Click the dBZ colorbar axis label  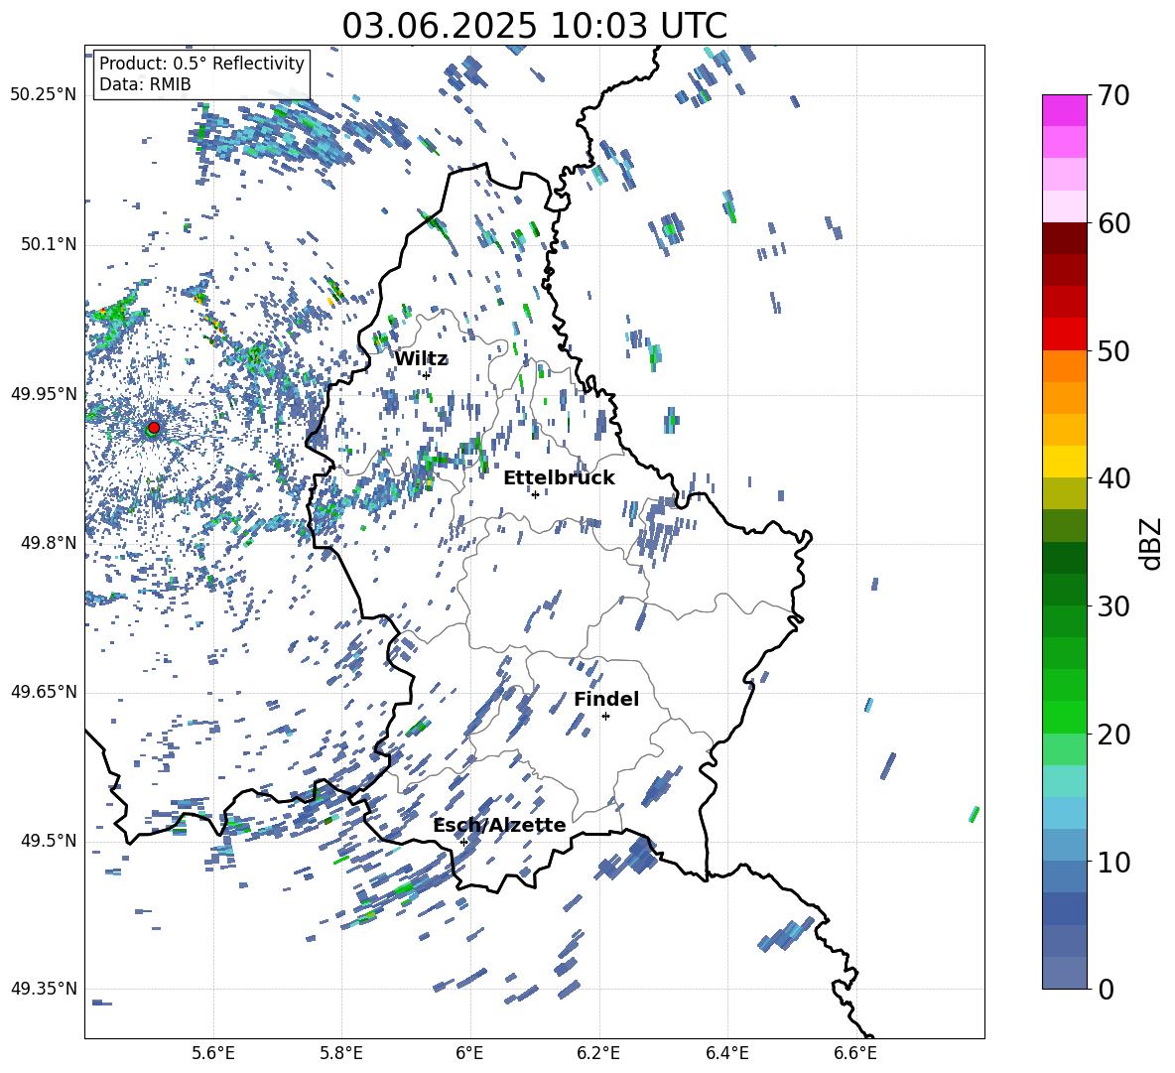point(1152,543)
